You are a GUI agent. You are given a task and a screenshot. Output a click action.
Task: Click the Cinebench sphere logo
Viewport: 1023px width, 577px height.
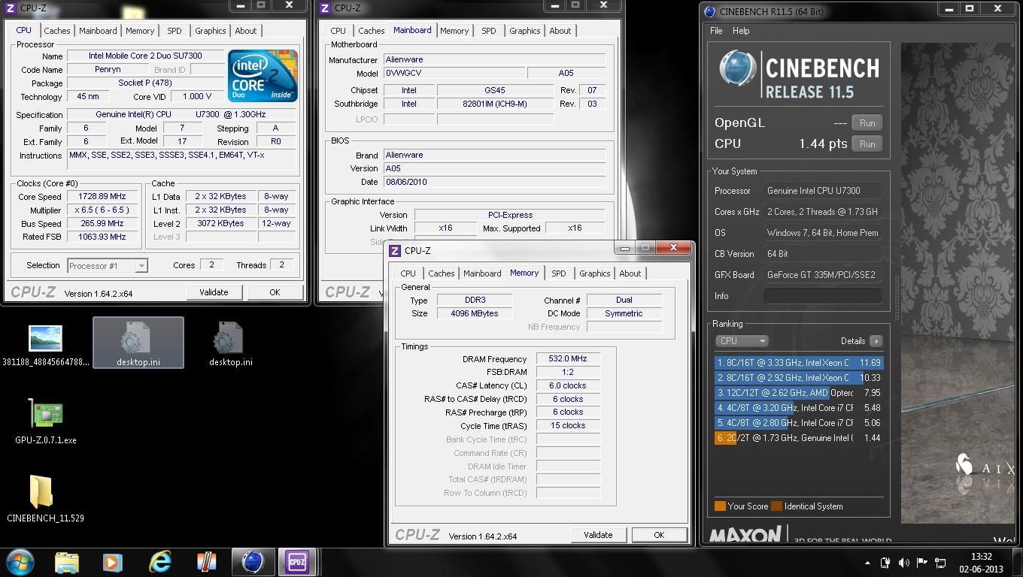click(737, 68)
